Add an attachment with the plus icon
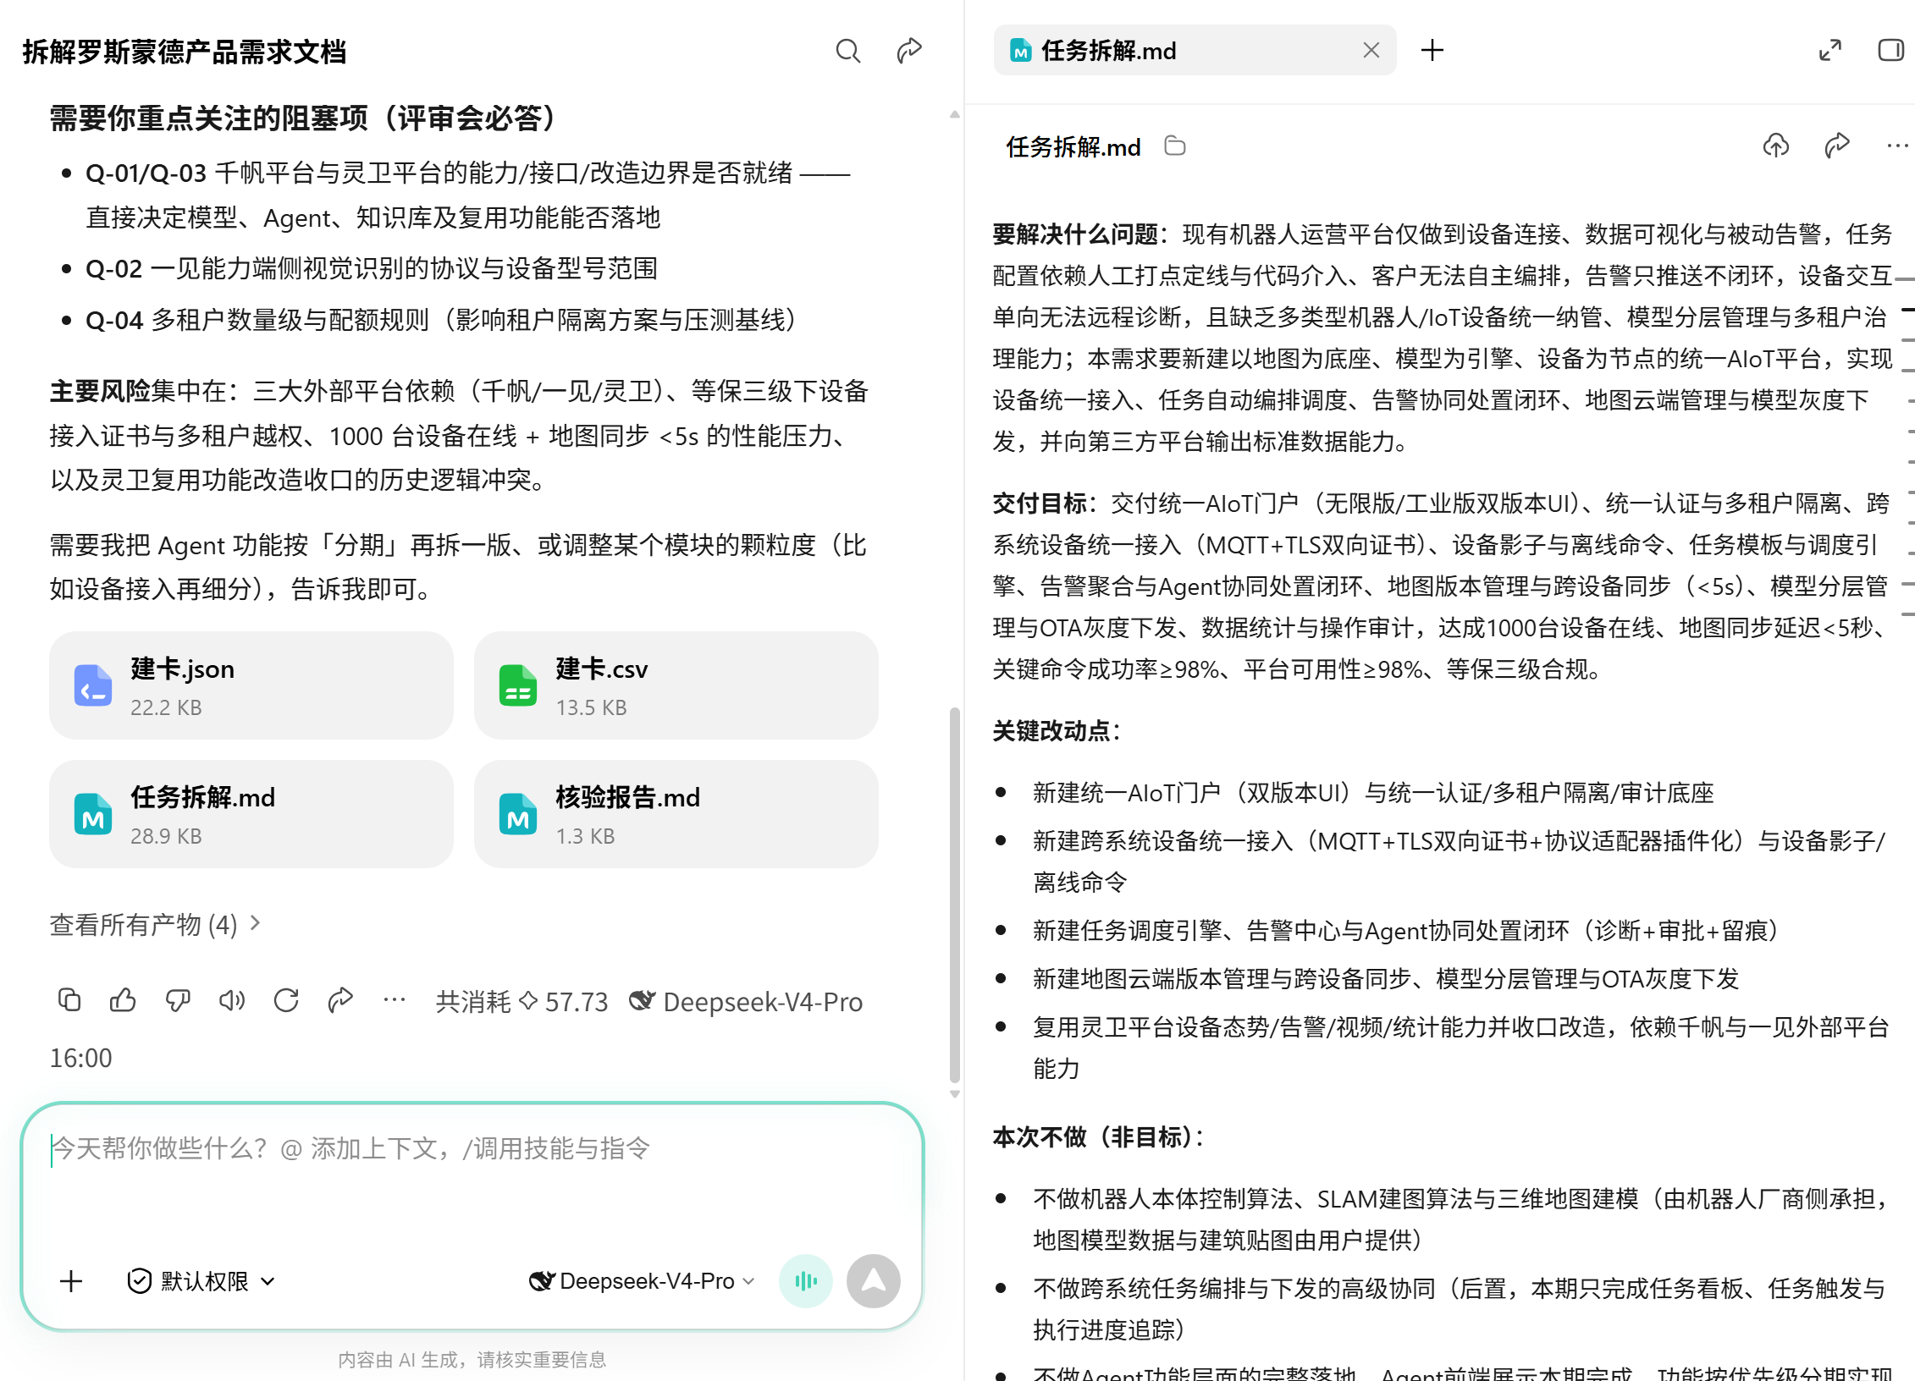1915x1381 pixels. click(72, 1281)
